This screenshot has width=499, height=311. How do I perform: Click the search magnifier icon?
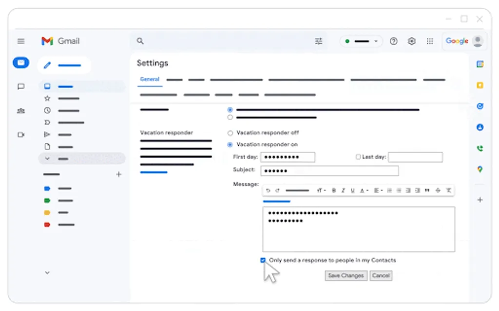point(140,41)
